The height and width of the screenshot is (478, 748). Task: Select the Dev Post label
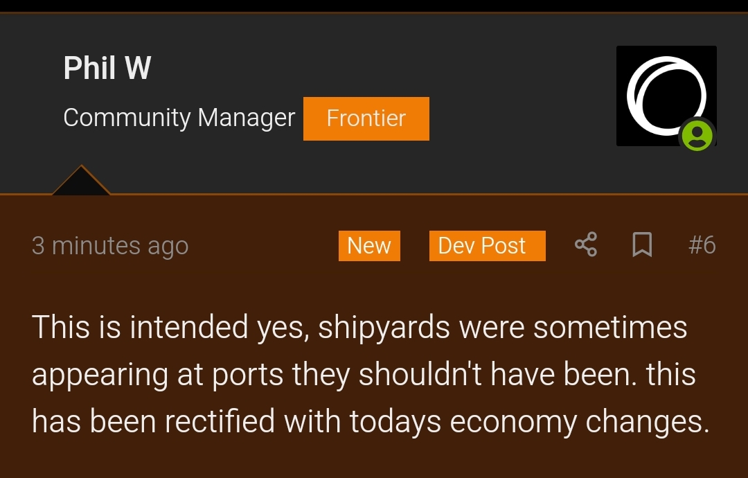click(487, 246)
